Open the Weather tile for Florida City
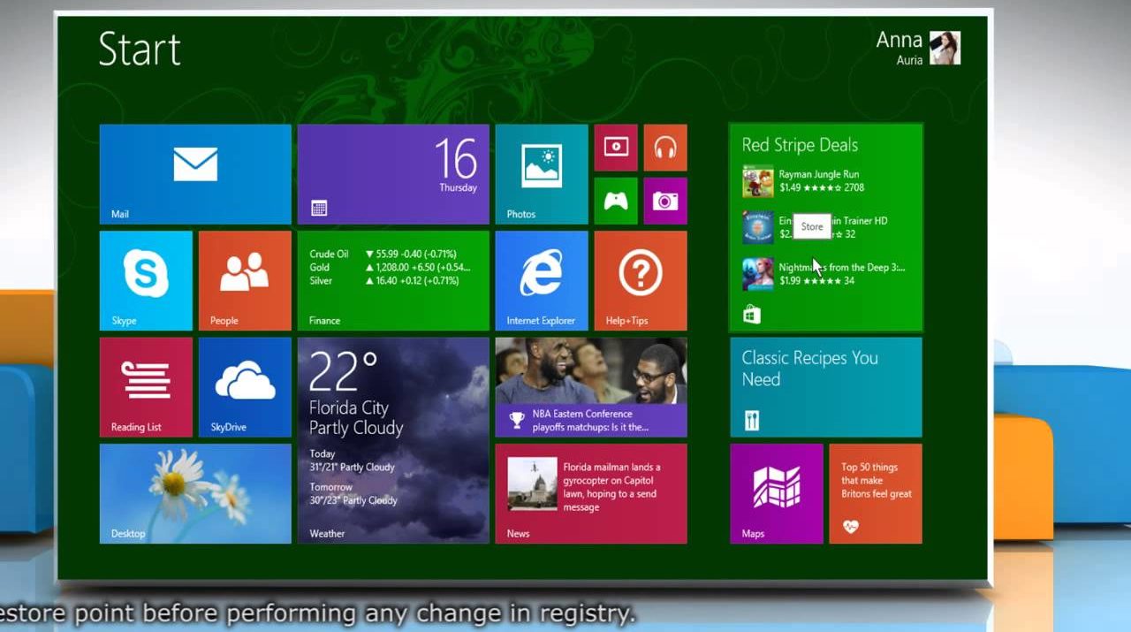 click(393, 440)
